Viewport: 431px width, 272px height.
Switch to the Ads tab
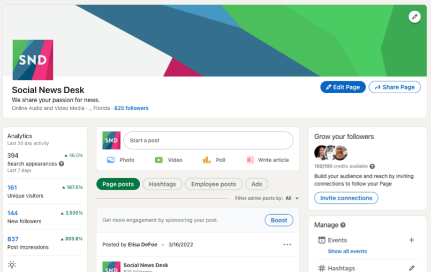[257, 184]
